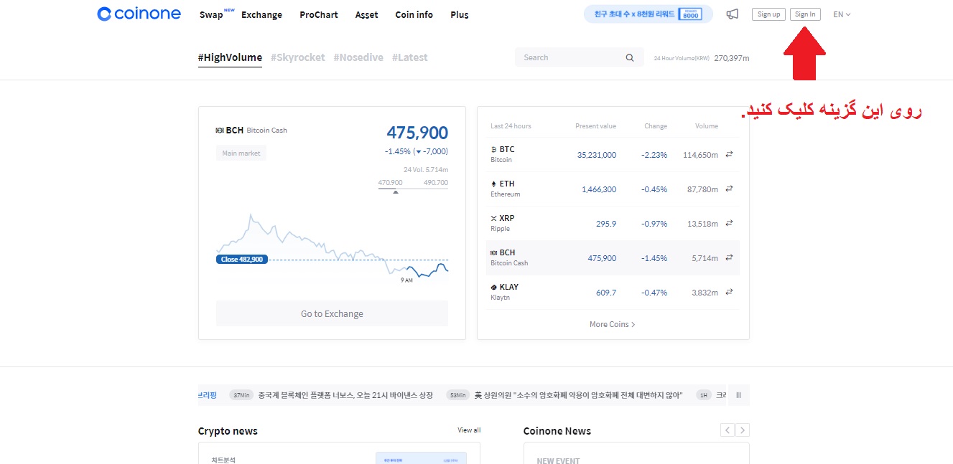Viewport: 953px width, 464px height.
Task: Click the Main market tag
Action: pyautogui.click(x=241, y=153)
